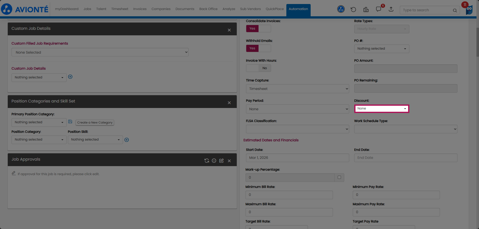Open the Sub Vendors menu
Screen dimensions: 479x229
[x=251, y=9]
